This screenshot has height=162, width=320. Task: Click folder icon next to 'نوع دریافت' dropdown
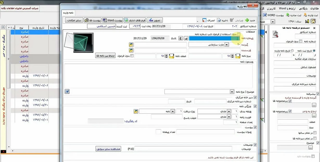[x=136, y=111]
